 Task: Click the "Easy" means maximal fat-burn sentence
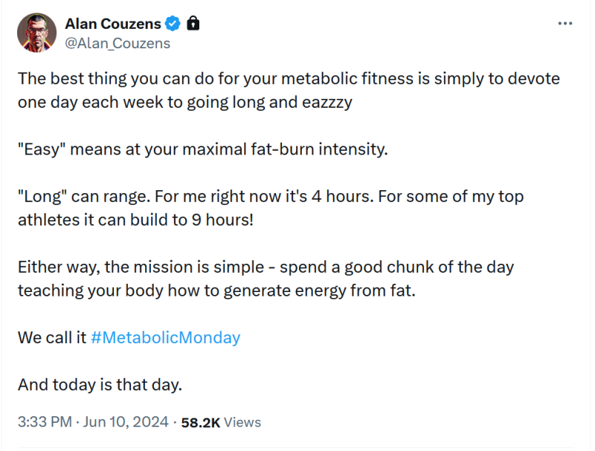[202, 149]
